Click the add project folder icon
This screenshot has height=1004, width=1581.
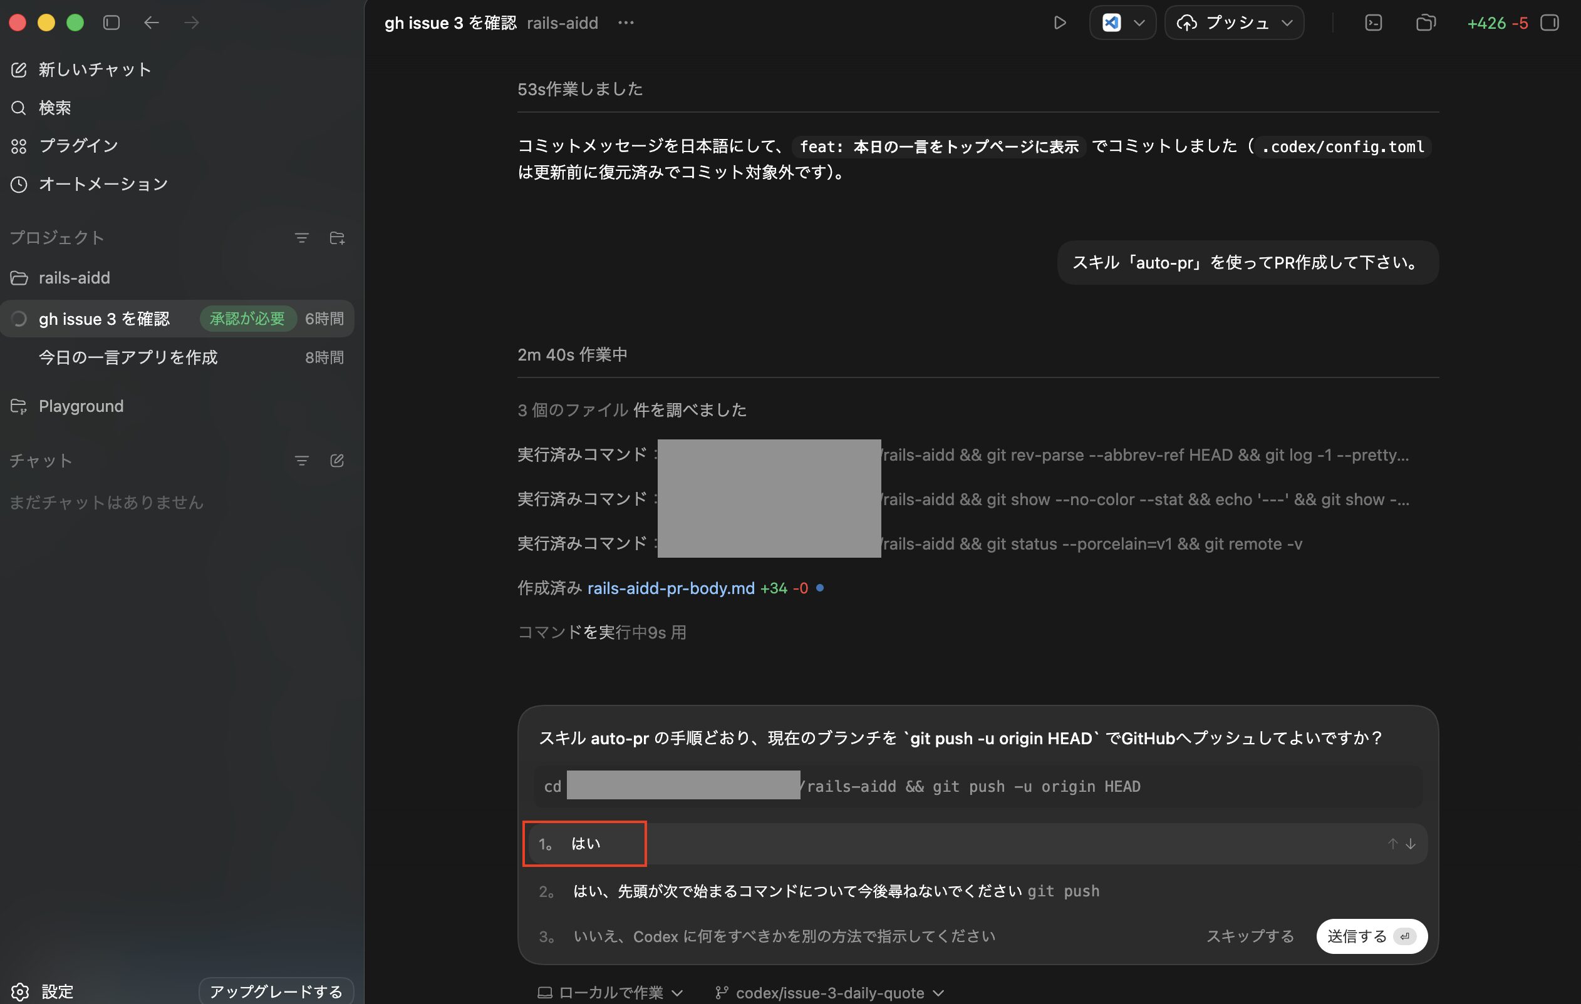pyautogui.click(x=337, y=238)
